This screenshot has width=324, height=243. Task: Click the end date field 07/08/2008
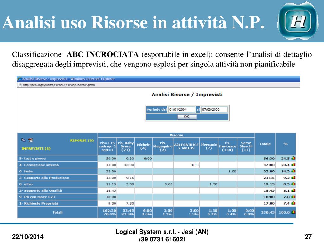(214, 109)
